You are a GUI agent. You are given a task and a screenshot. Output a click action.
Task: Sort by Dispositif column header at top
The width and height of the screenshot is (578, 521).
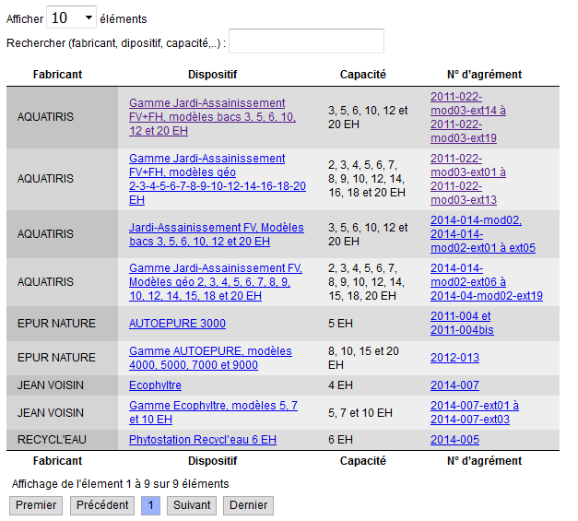pyautogui.click(x=213, y=75)
